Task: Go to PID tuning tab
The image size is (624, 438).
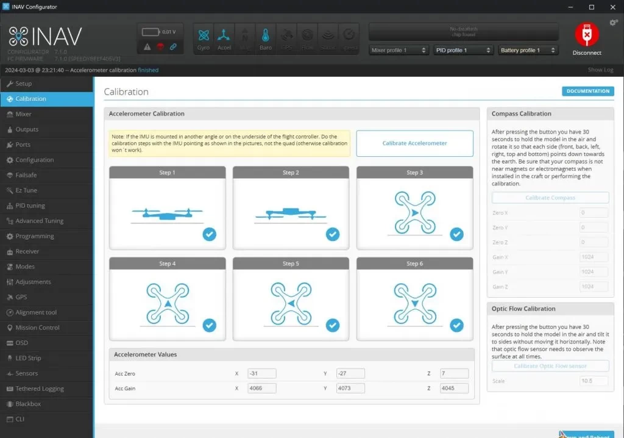Action: point(46,206)
